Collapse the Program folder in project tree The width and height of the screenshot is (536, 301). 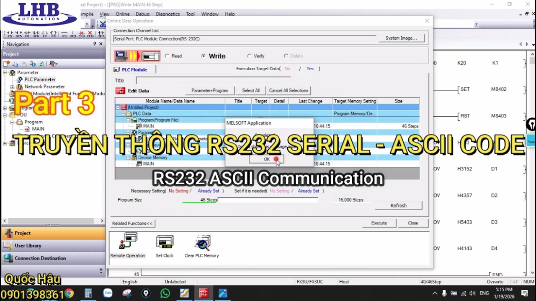(x=12, y=122)
